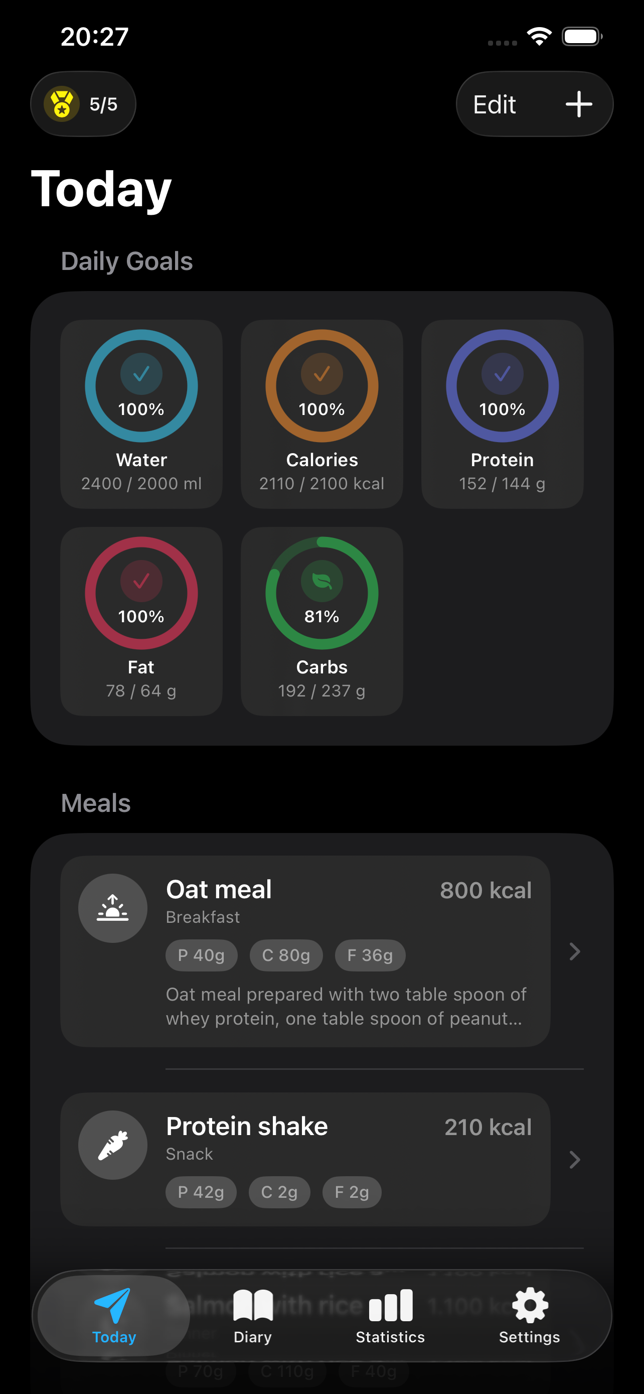Tap the Protein goal checkmark
Screen dimensions: 644x1394
(503, 374)
